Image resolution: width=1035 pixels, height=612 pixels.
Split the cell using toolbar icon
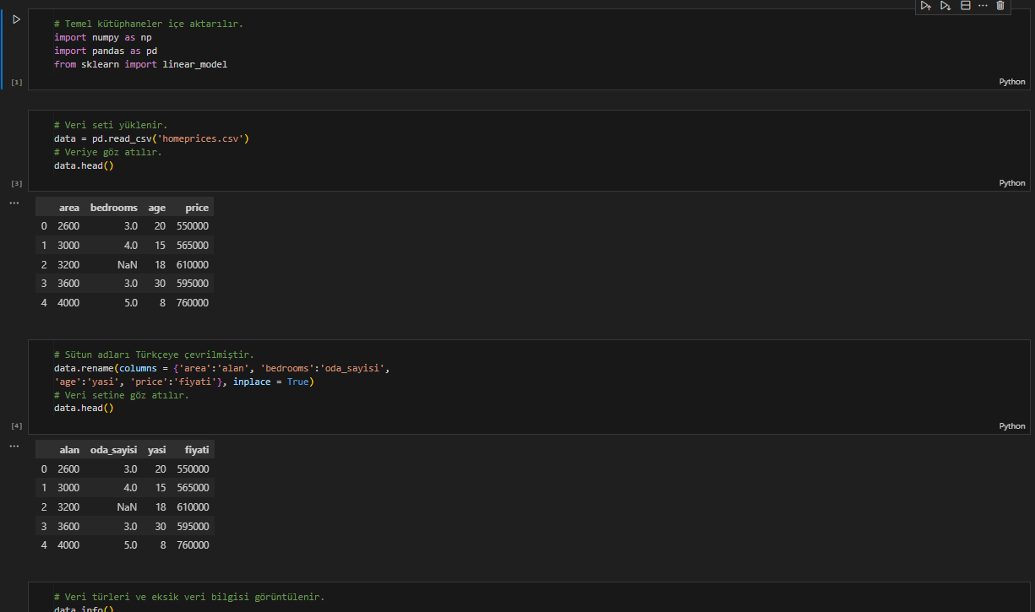pos(966,6)
